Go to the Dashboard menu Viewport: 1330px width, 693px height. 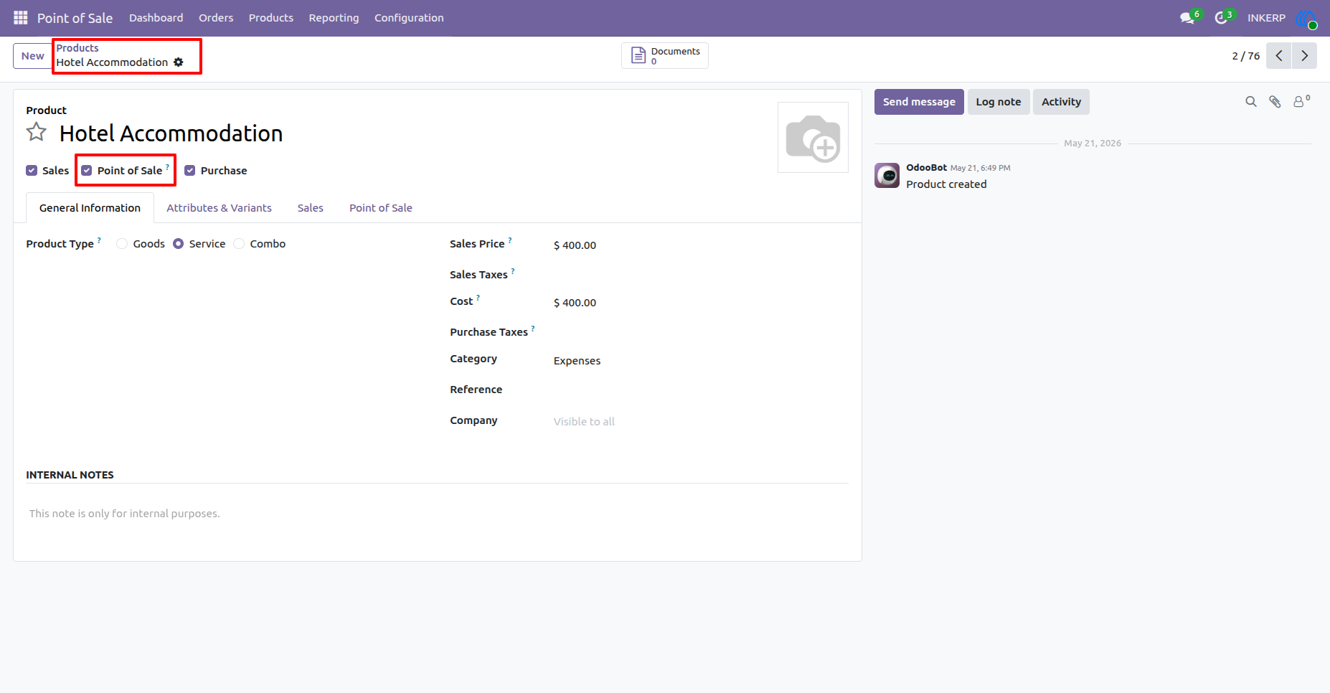156,18
